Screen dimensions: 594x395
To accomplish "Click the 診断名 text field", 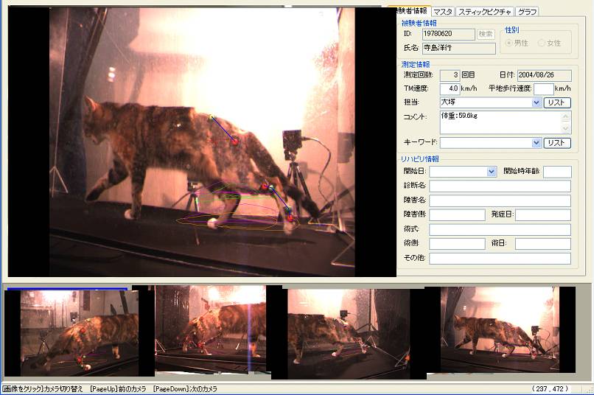I will point(500,186).
